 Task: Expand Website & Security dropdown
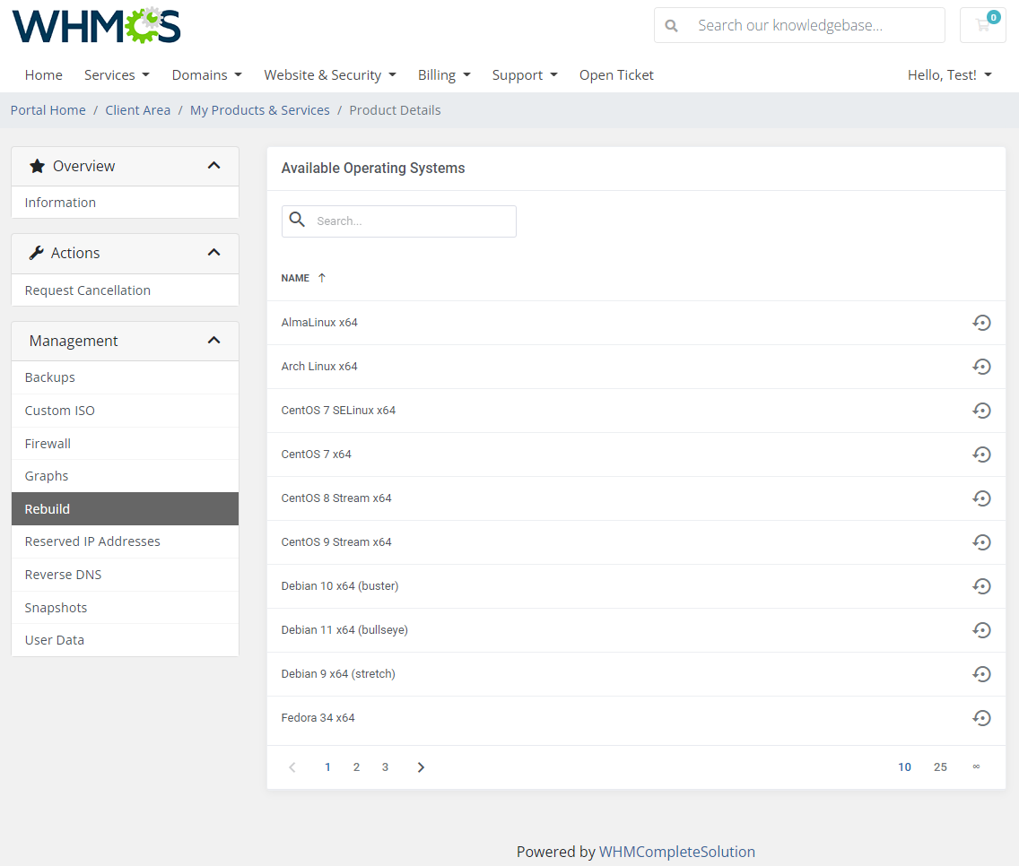click(330, 75)
